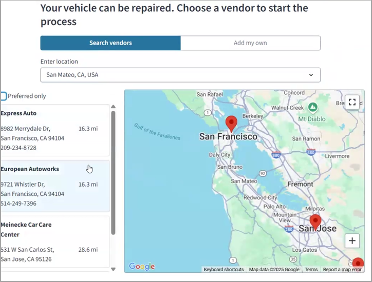Zoom in on the map

352,240
